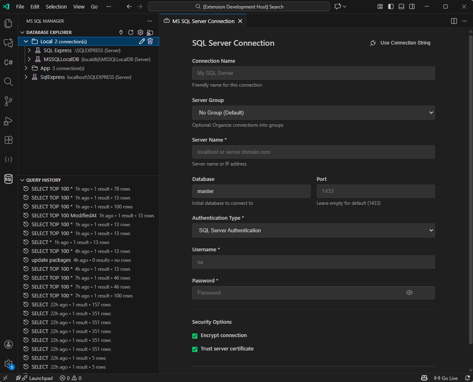The width and height of the screenshot is (473, 382).
Task: Open Copilot chat icon in title bar
Action: 337,6
